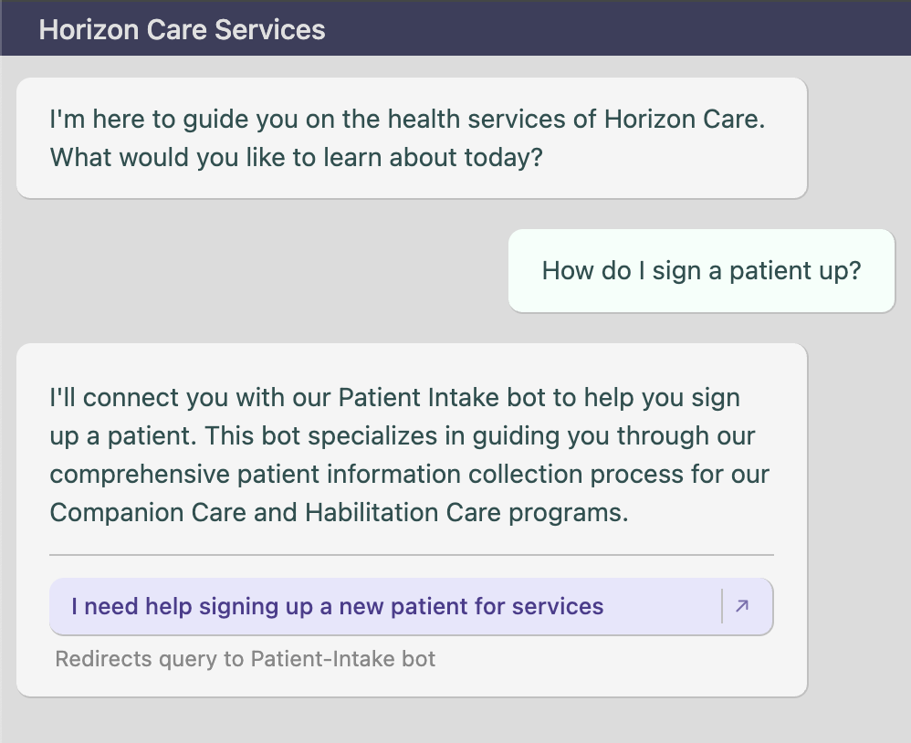Select the bot's Patient Intake explanation message
The image size is (911, 743).
(x=411, y=455)
